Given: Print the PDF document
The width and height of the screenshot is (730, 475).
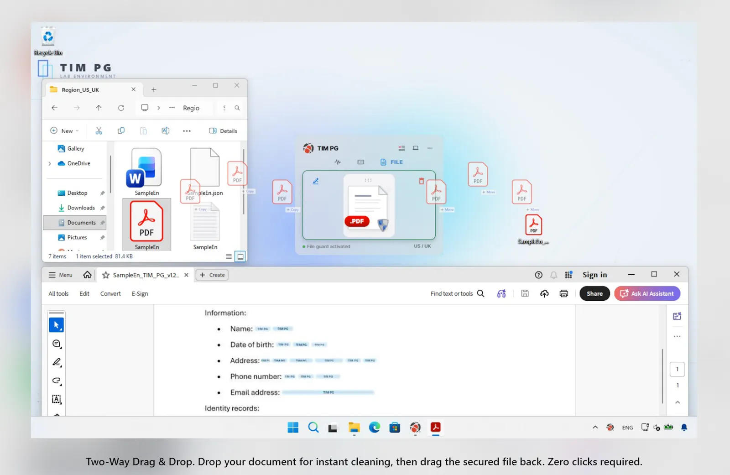Looking at the screenshot, I should (564, 294).
